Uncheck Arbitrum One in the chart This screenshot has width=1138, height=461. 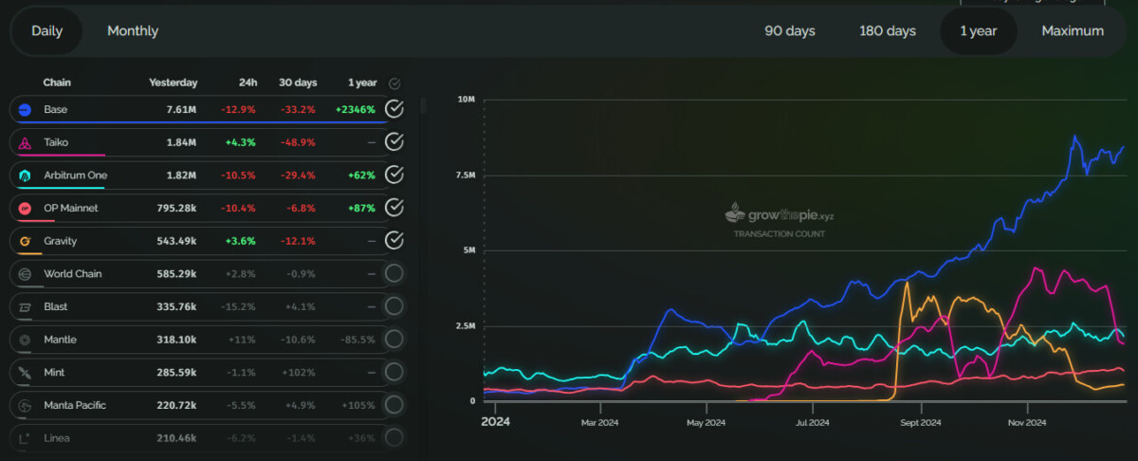point(395,175)
